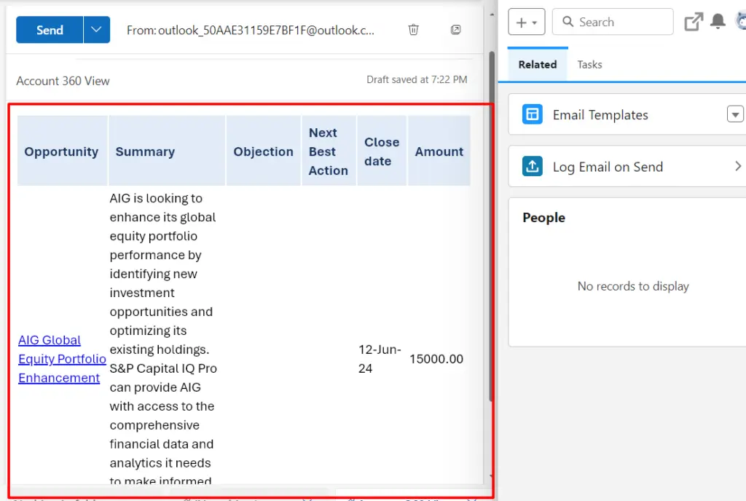The height and width of the screenshot is (501, 746).
Task: Click the Opportunity column header
Action: pyautogui.click(x=61, y=151)
